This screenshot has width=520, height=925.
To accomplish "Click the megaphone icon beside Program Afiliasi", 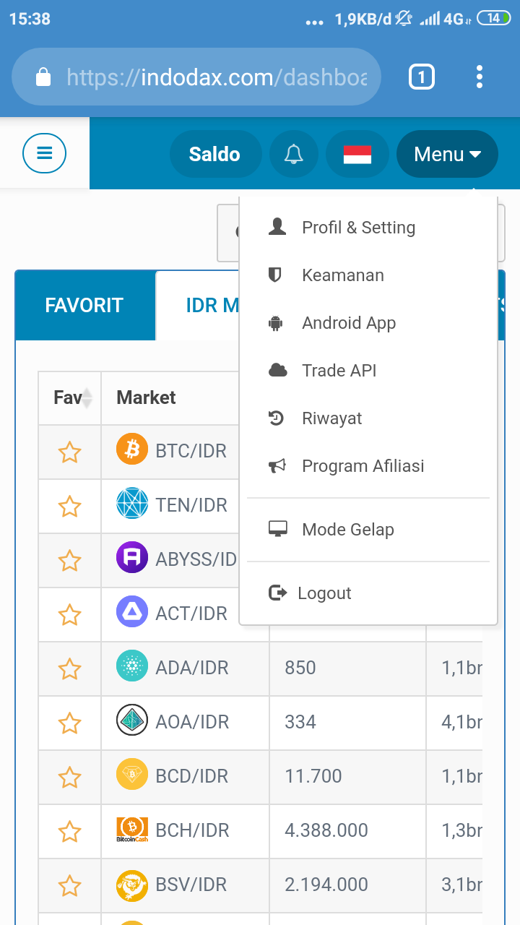I will (277, 466).
